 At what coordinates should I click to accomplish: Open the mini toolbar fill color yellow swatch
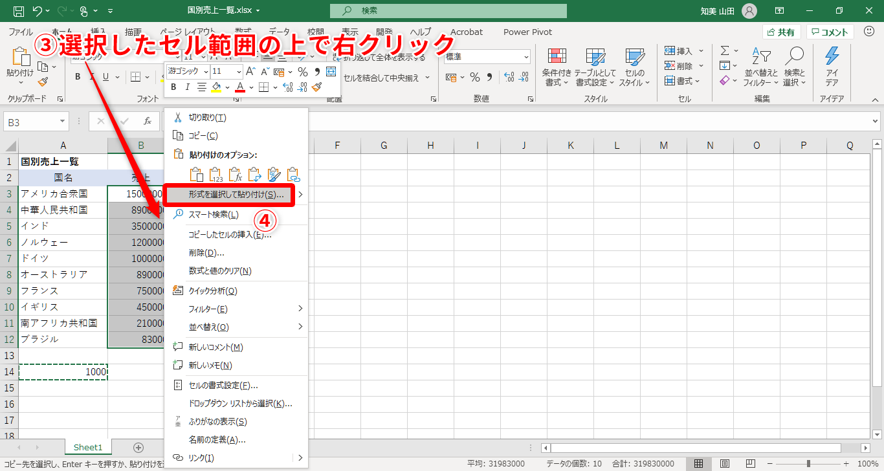(217, 87)
